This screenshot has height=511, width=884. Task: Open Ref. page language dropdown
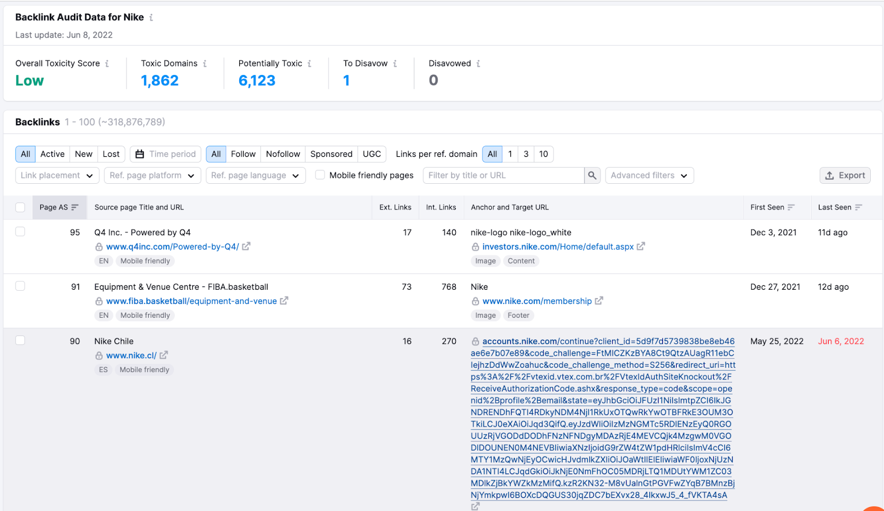point(255,175)
